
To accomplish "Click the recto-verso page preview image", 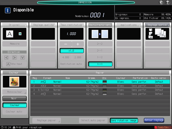I will pos(100,34).
